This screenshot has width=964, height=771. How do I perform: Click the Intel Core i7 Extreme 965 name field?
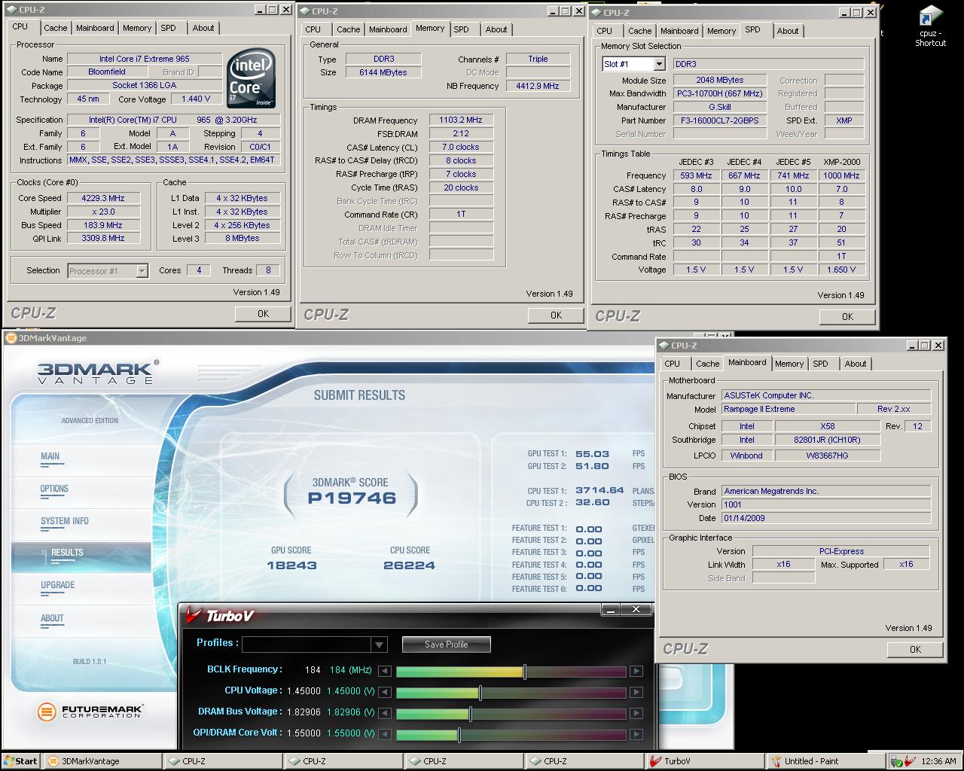pos(145,59)
